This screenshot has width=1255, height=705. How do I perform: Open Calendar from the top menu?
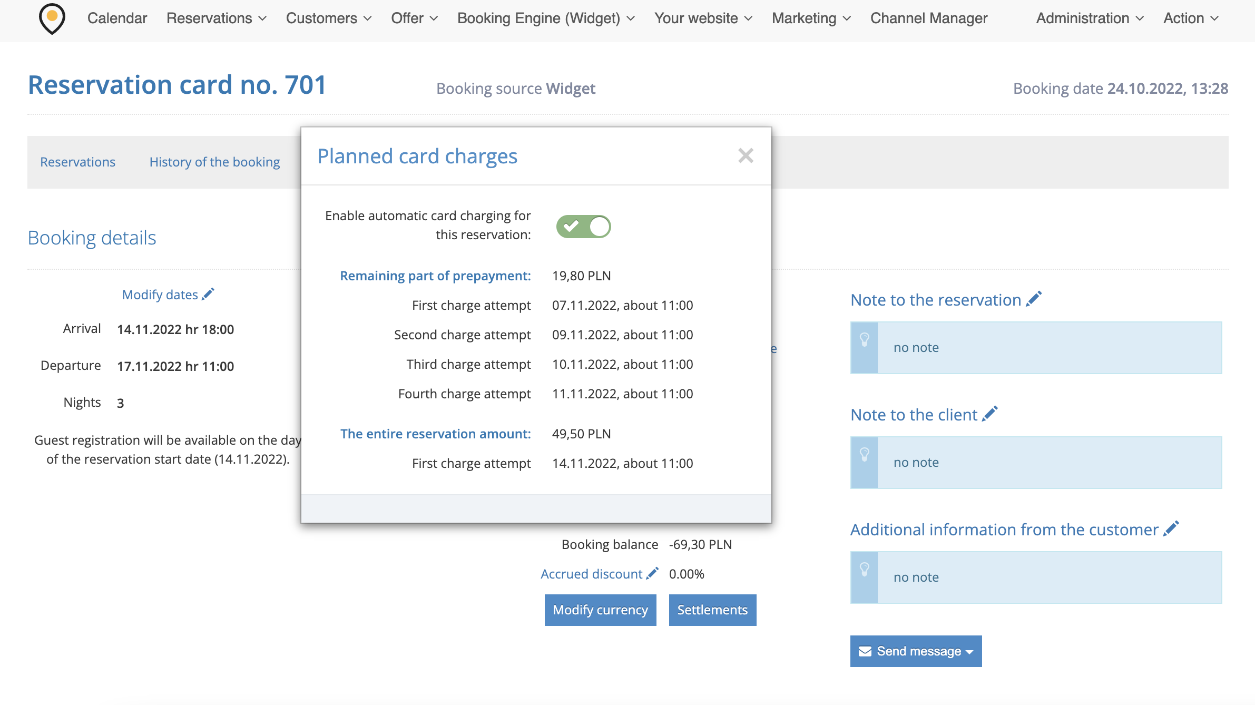pos(117,18)
